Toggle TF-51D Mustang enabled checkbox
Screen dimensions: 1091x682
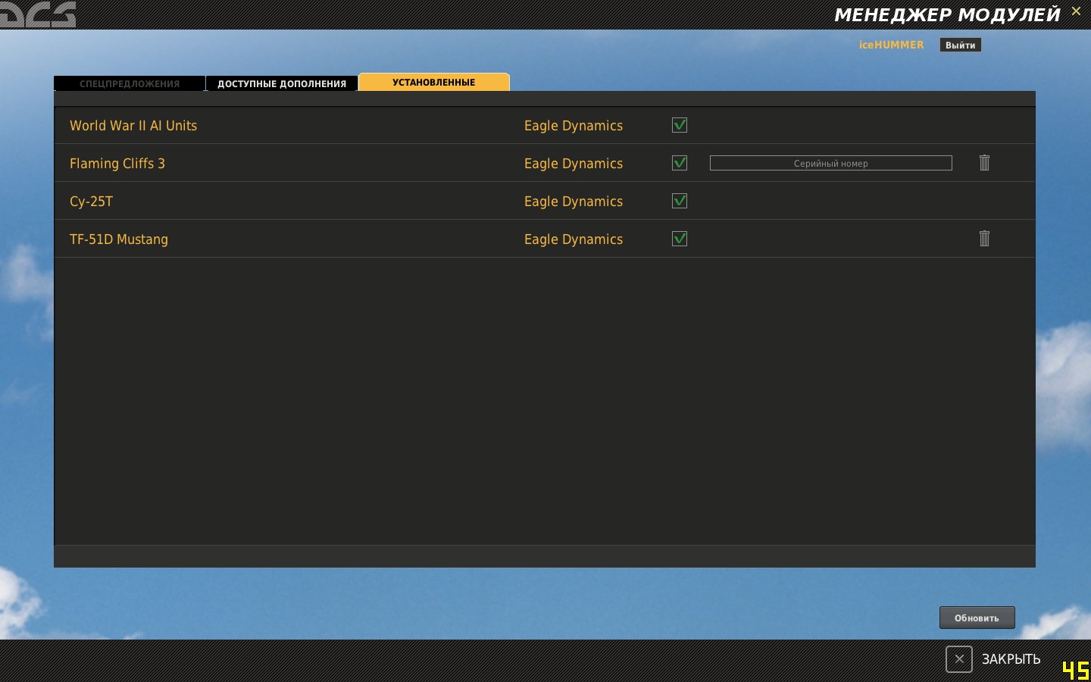pos(680,239)
